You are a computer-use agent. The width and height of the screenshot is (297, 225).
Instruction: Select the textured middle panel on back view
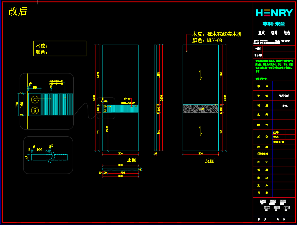click(x=200, y=108)
